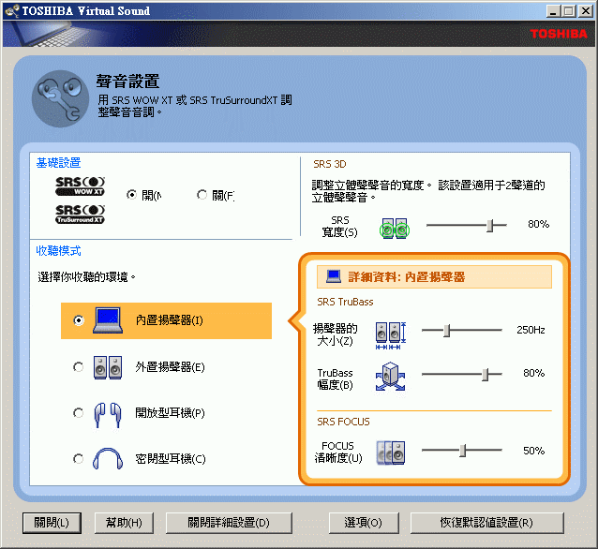Click the 詳細資料: 內置揚聲器 header text
Screen dimensions: 598x549
tap(407, 276)
